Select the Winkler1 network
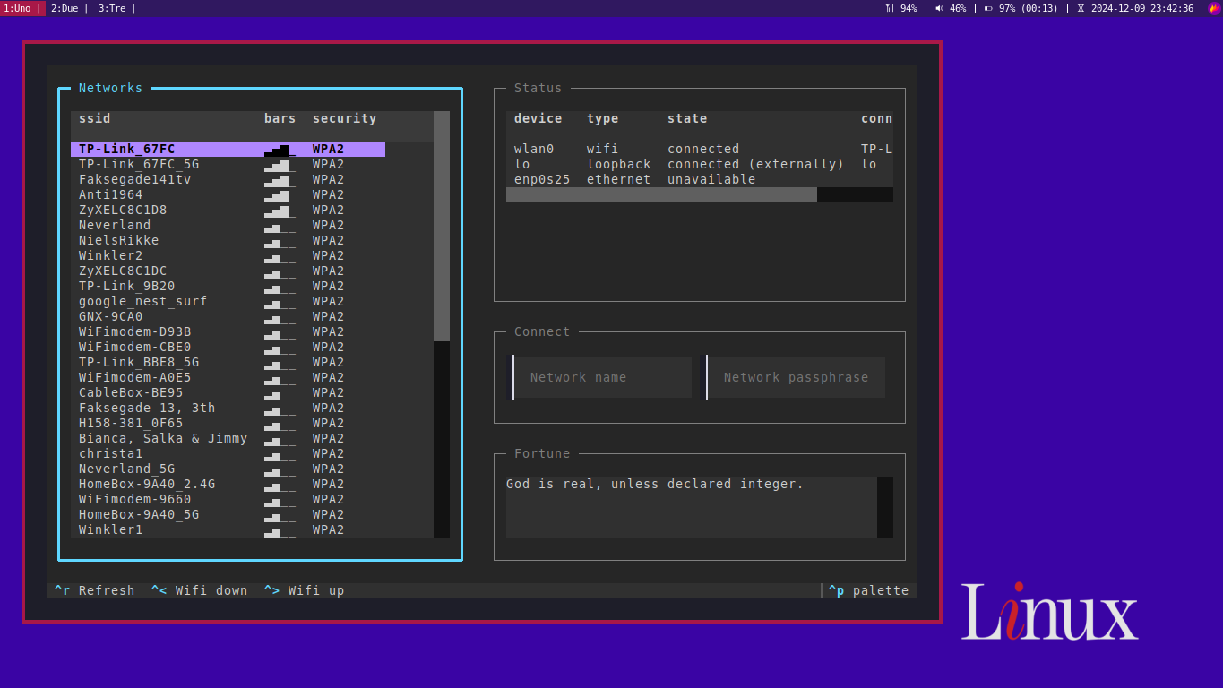This screenshot has height=688, width=1223. pyautogui.click(x=228, y=529)
